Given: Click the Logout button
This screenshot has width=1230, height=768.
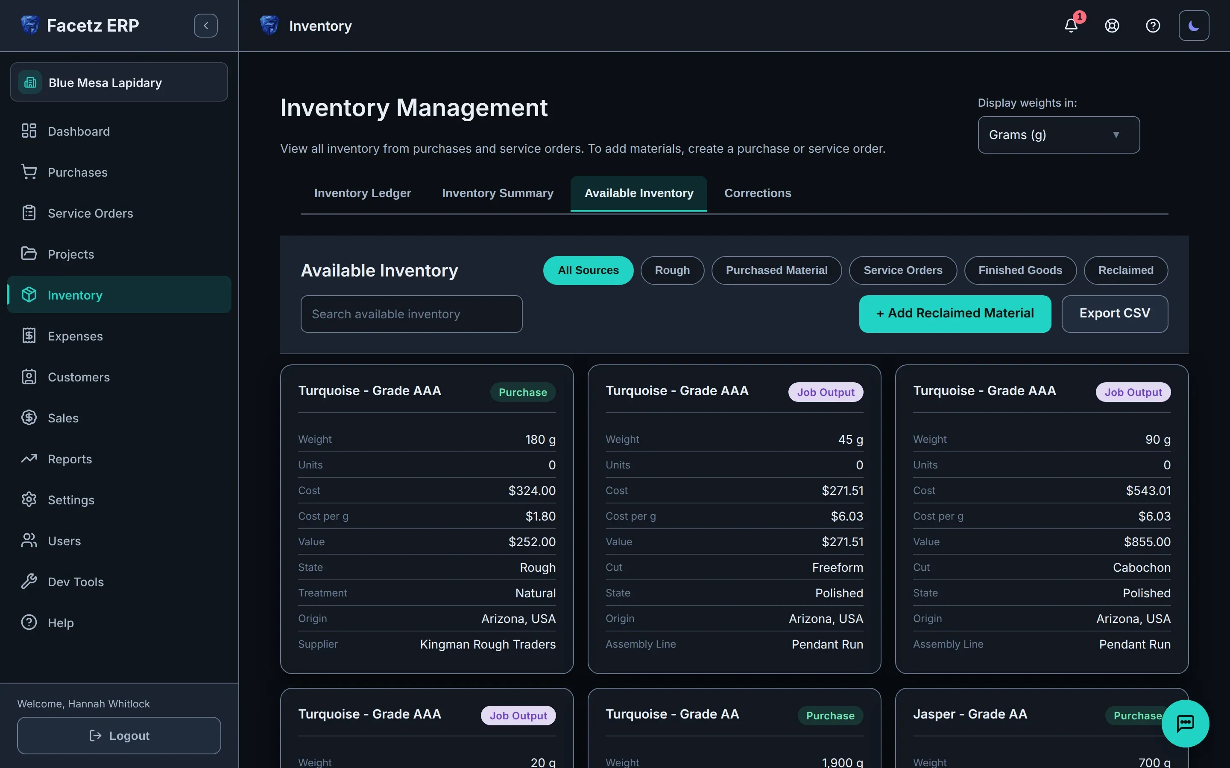Looking at the screenshot, I should point(119,736).
